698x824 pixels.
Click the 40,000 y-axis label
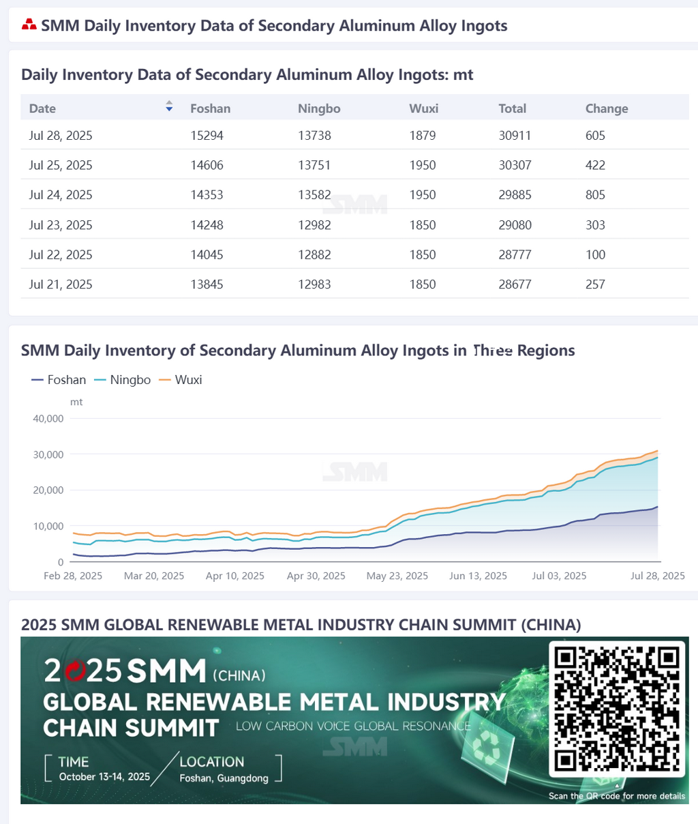[x=48, y=419]
